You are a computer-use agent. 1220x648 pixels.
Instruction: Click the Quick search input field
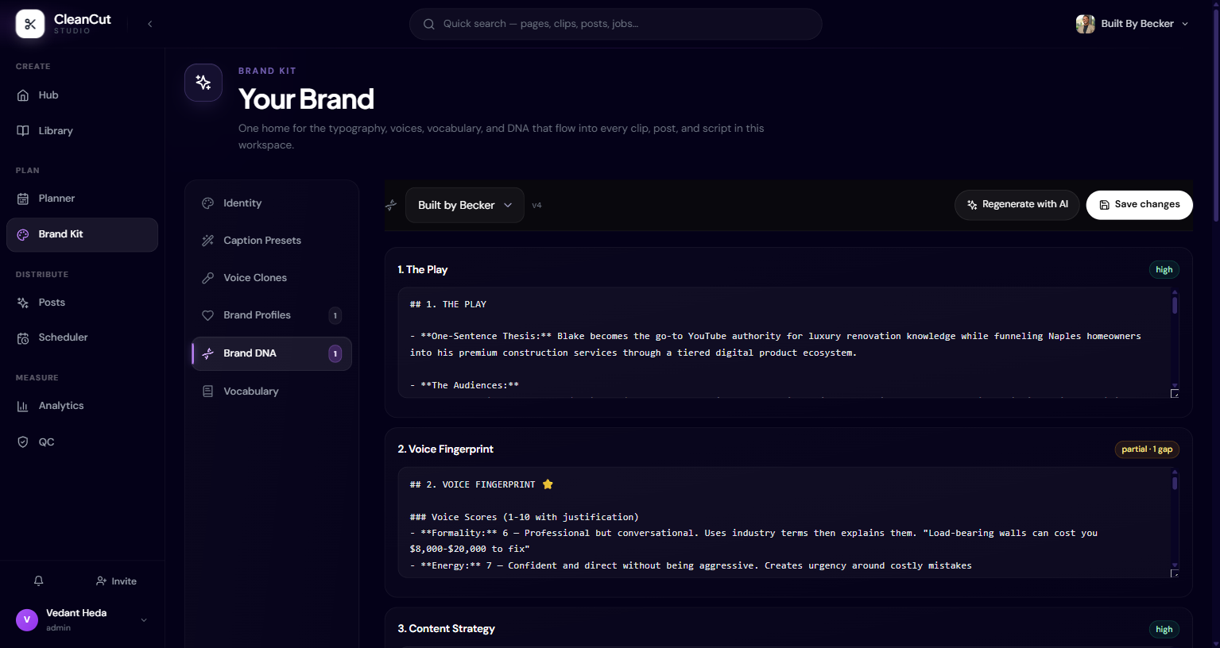click(x=615, y=24)
